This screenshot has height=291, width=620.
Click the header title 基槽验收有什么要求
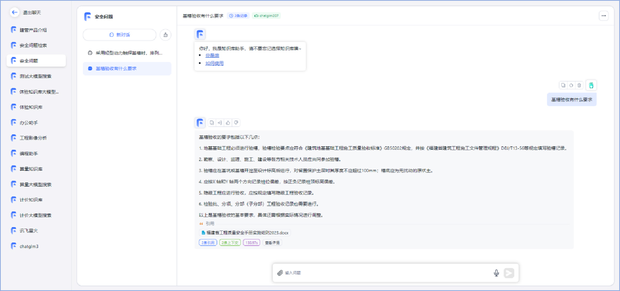[x=203, y=16]
